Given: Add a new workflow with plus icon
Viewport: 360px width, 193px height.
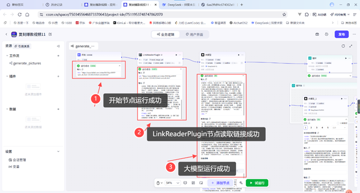Looking at the screenshot, I should [58, 56].
